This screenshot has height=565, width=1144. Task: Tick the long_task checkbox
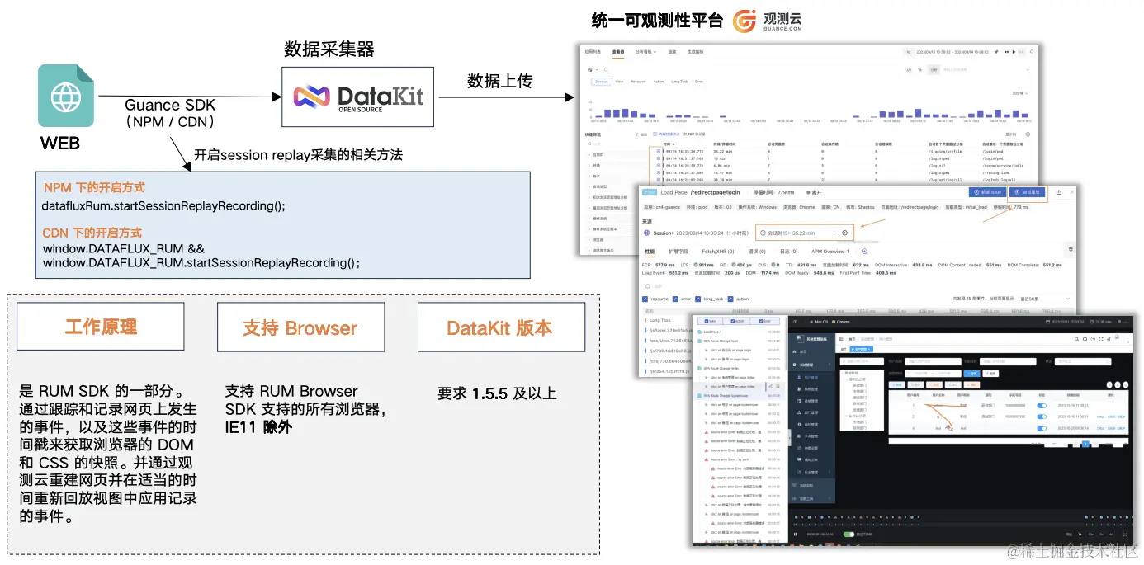click(698, 299)
